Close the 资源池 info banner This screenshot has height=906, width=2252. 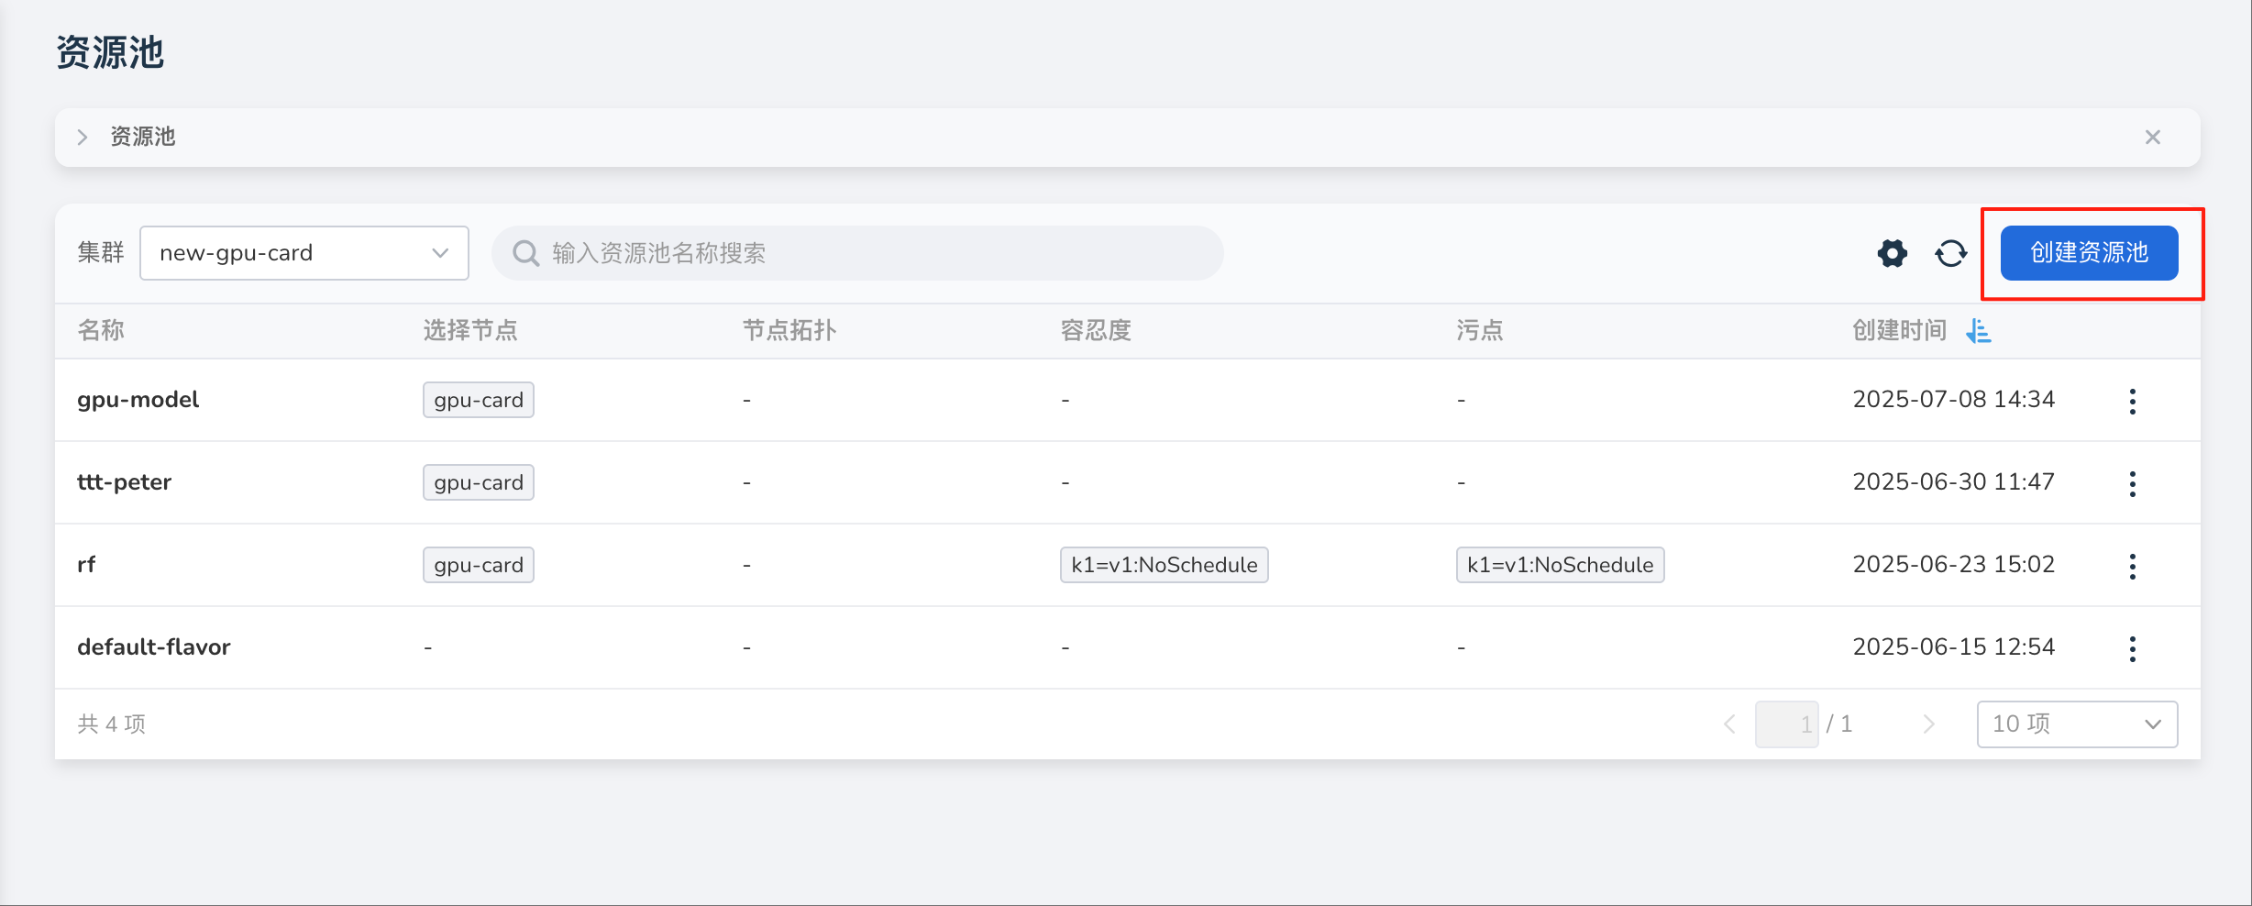[x=2152, y=138]
